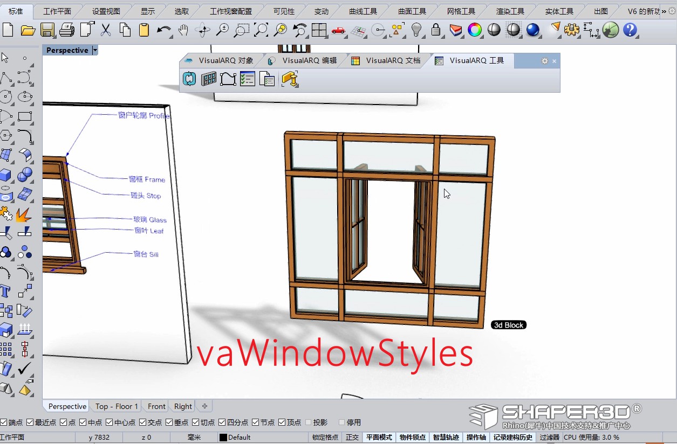Open a file with the folder icon
The width and height of the screenshot is (677, 444).
point(28,30)
